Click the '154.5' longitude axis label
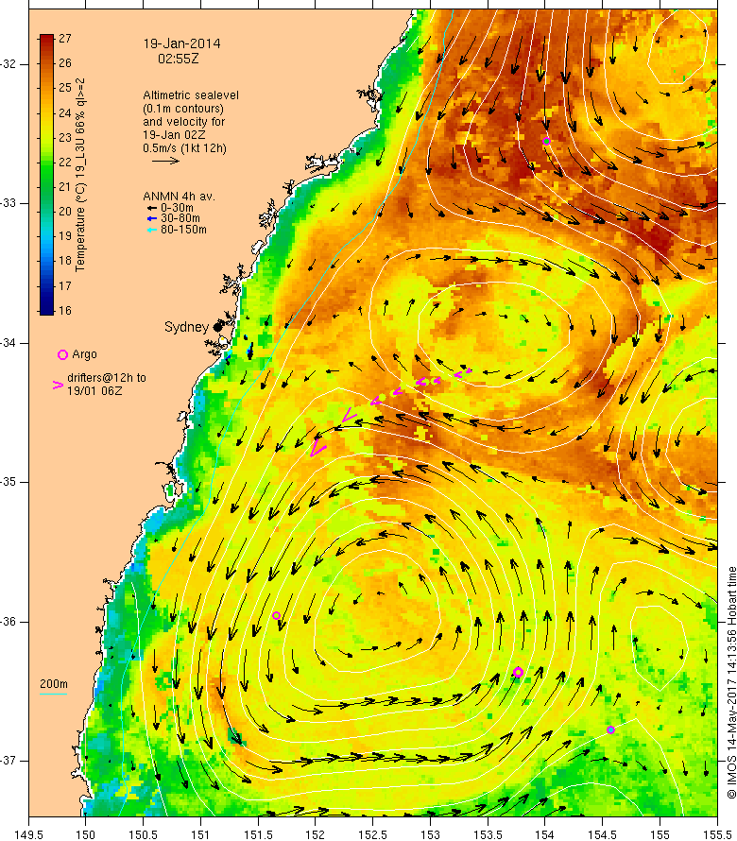This screenshot has width=737, height=841. pos(603,835)
